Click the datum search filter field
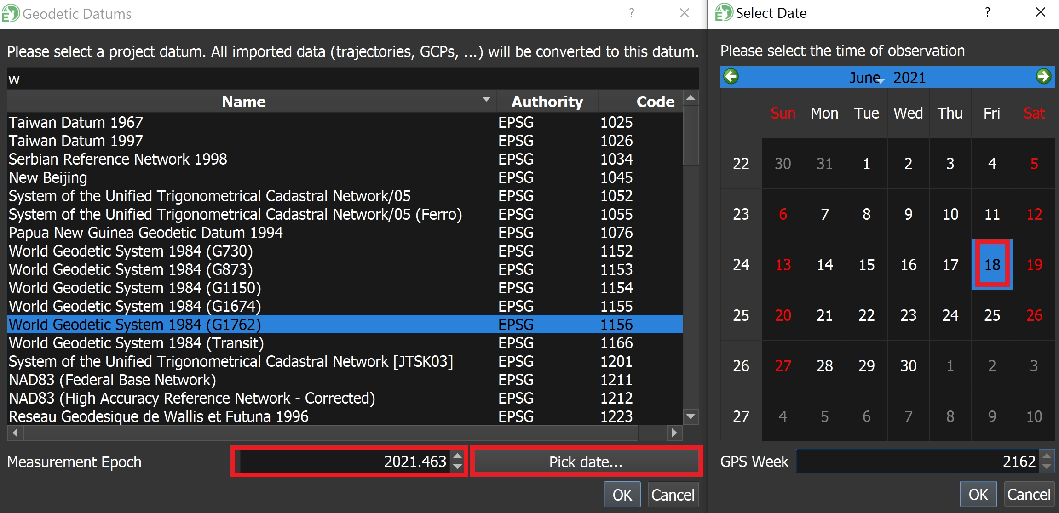 [353, 79]
